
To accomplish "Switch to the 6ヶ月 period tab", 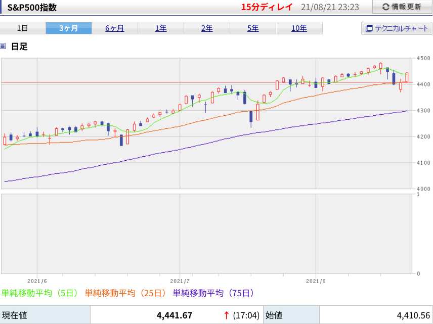I will coord(115,28).
